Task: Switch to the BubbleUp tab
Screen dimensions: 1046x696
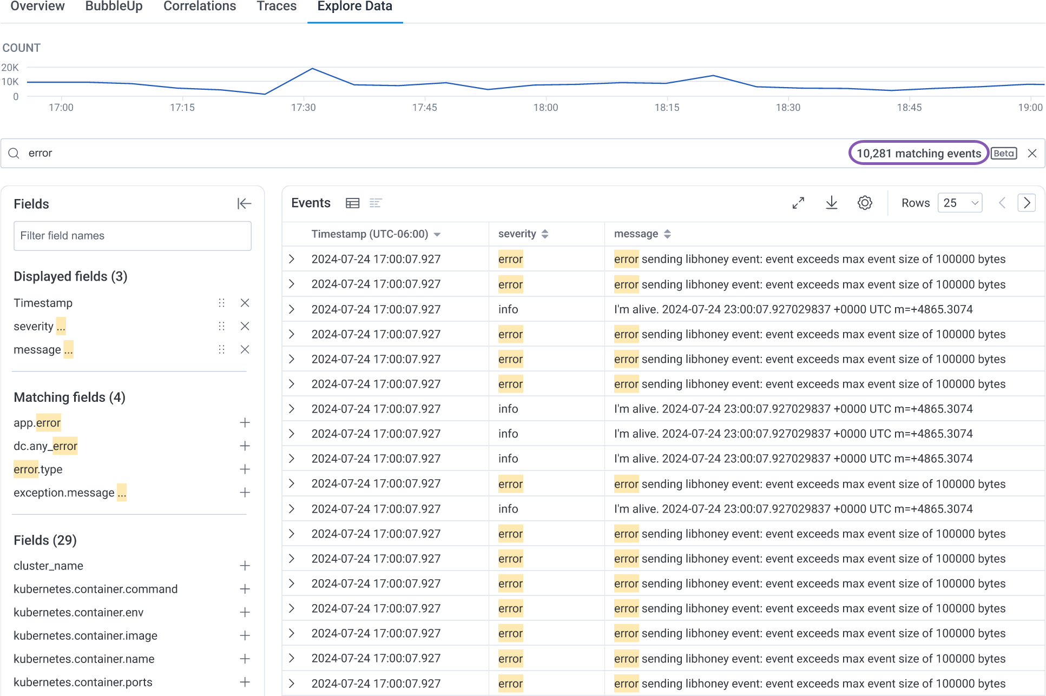Action: [114, 6]
